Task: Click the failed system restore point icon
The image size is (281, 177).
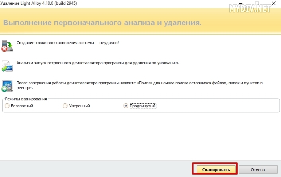Action: point(7,45)
